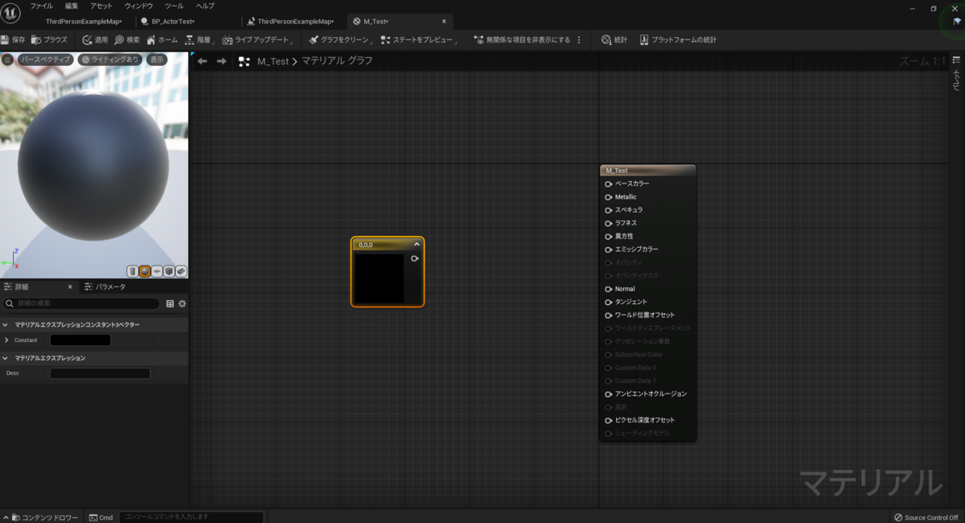The height and width of the screenshot is (523, 965).
Task: Click the ラフネス input pin
Action: point(608,223)
